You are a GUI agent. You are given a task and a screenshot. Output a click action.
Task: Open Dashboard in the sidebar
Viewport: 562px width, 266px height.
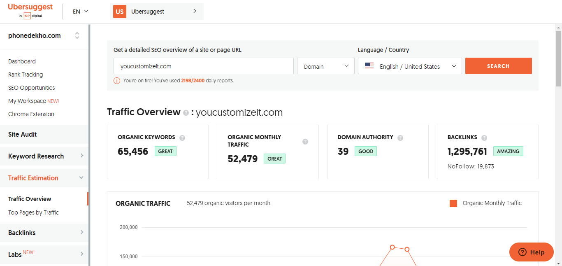[22, 61]
